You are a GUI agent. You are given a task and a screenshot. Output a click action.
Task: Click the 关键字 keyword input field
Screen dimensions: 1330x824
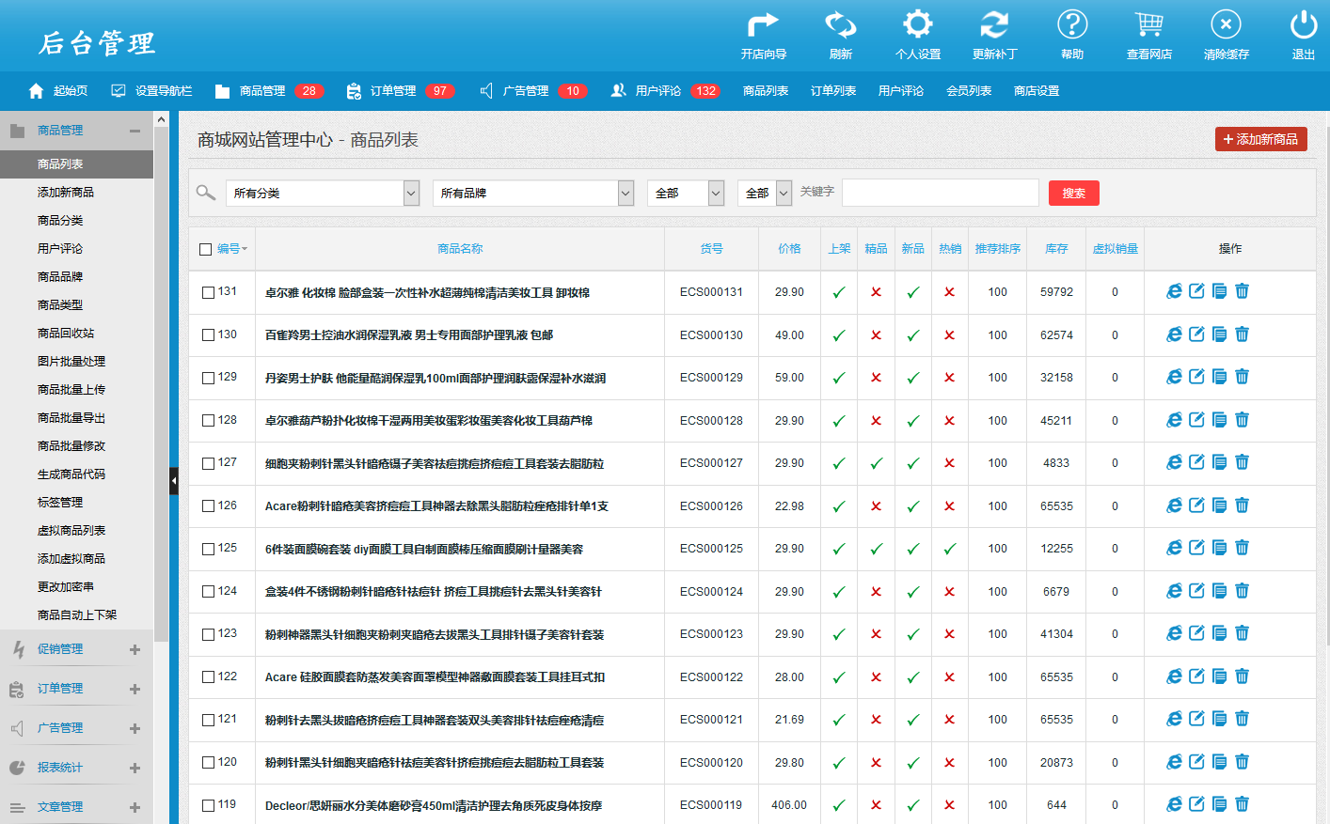pos(940,193)
